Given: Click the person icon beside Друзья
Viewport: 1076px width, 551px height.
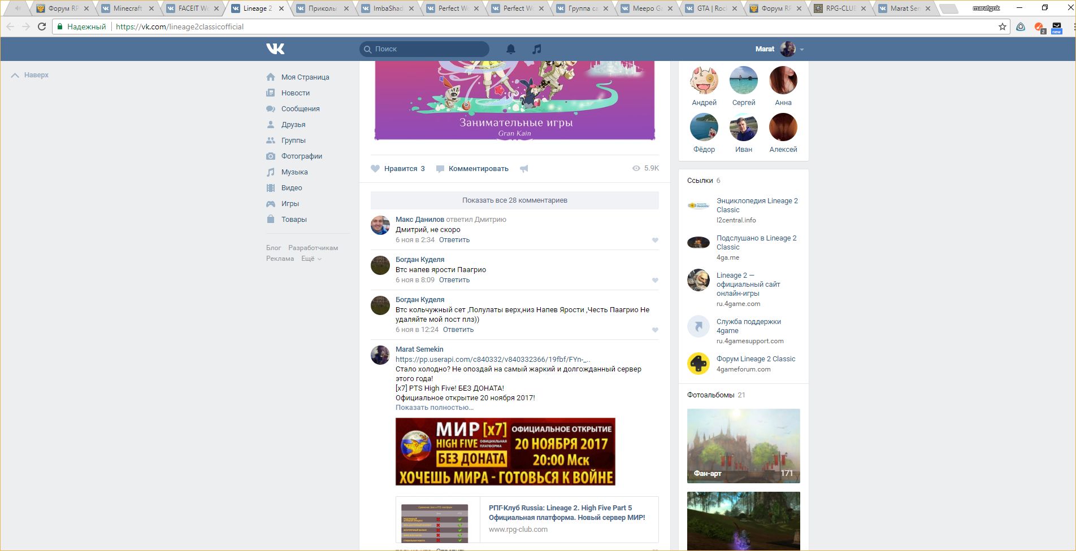Looking at the screenshot, I should click(271, 125).
